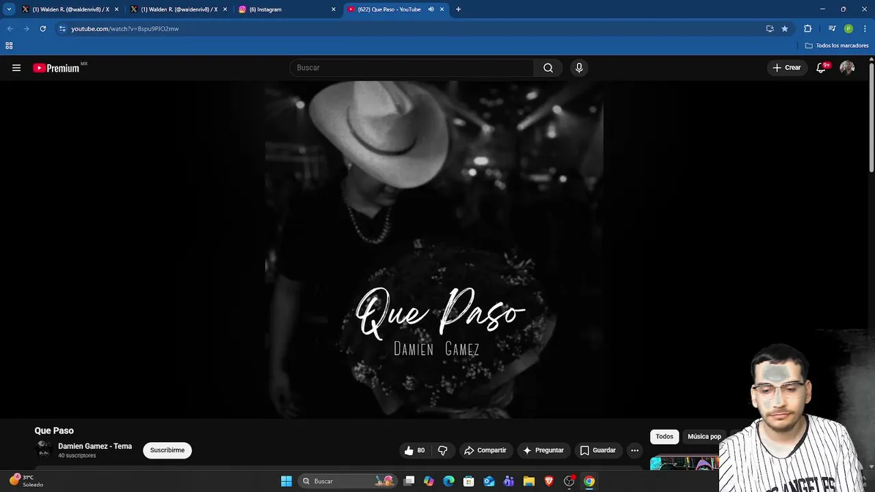Click the Suscribirme button
Screen dimensions: 875x492
167,450
